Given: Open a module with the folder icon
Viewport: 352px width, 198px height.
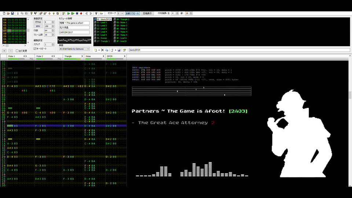Looking at the screenshot, I should pos(8,14).
